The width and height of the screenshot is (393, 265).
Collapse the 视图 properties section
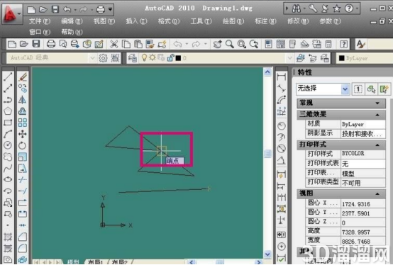click(x=377, y=193)
